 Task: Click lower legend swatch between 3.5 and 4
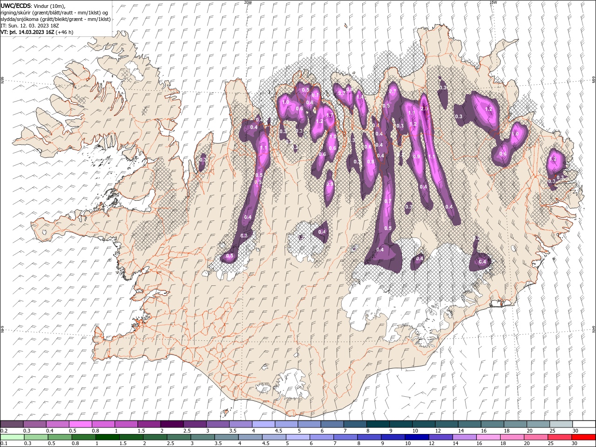coord(226,437)
